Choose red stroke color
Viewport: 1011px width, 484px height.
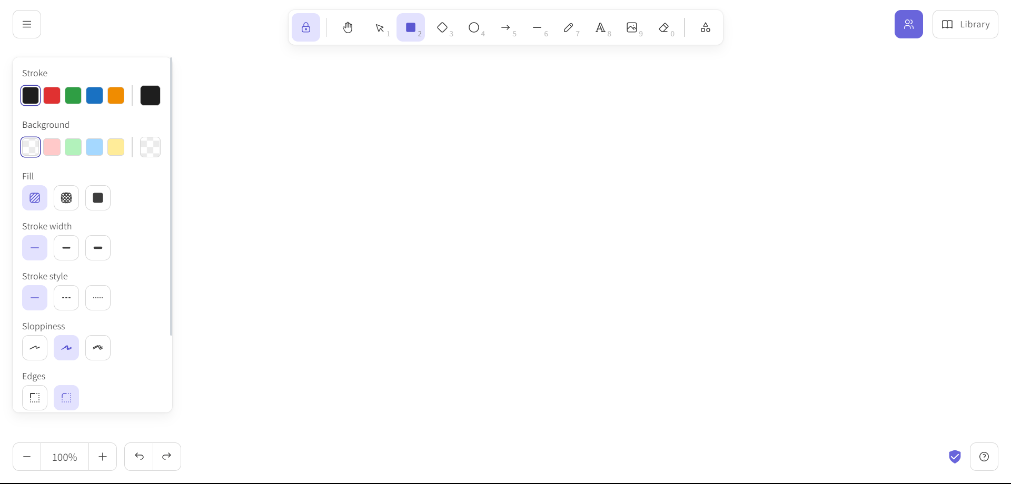[x=52, y=95]
